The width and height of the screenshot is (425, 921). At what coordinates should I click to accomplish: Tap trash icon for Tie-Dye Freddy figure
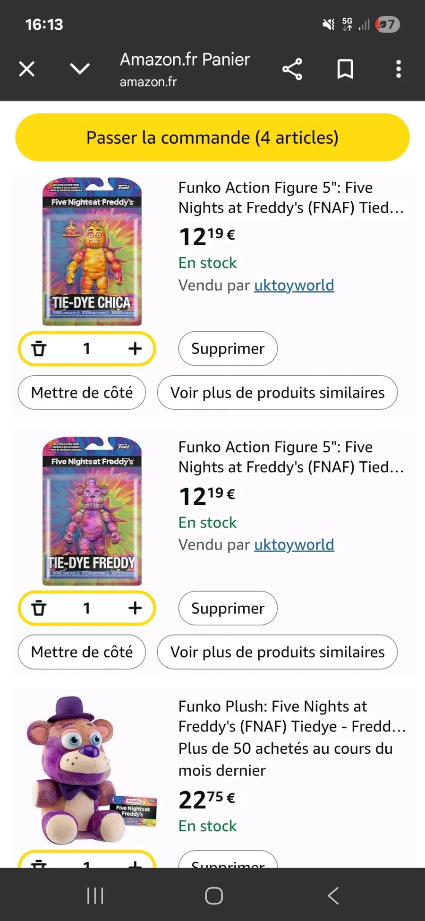[39, 608]
